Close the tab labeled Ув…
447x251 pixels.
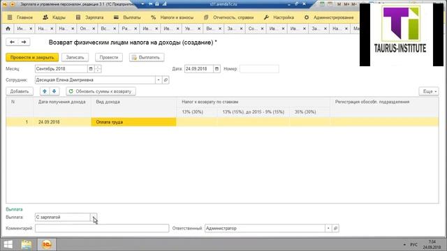199,29
